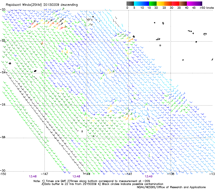Click the latitude label '-26'

pos(3,105)
